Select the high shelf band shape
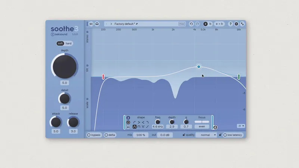The image size is (299, 168). click(x=143, y=122)
